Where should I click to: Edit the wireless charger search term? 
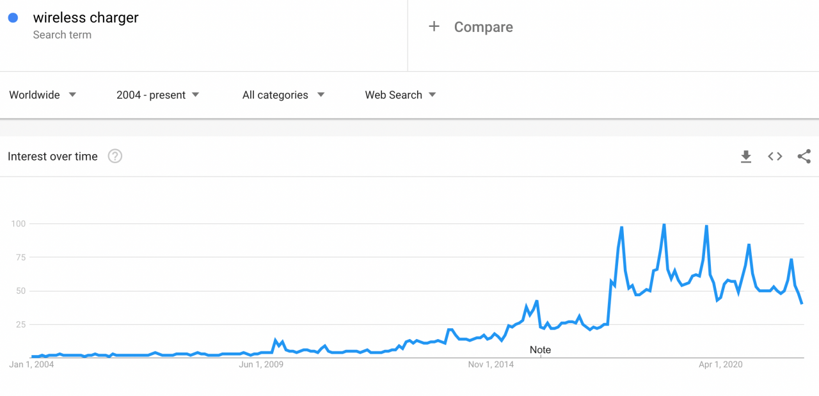click(x=86, y=18)
